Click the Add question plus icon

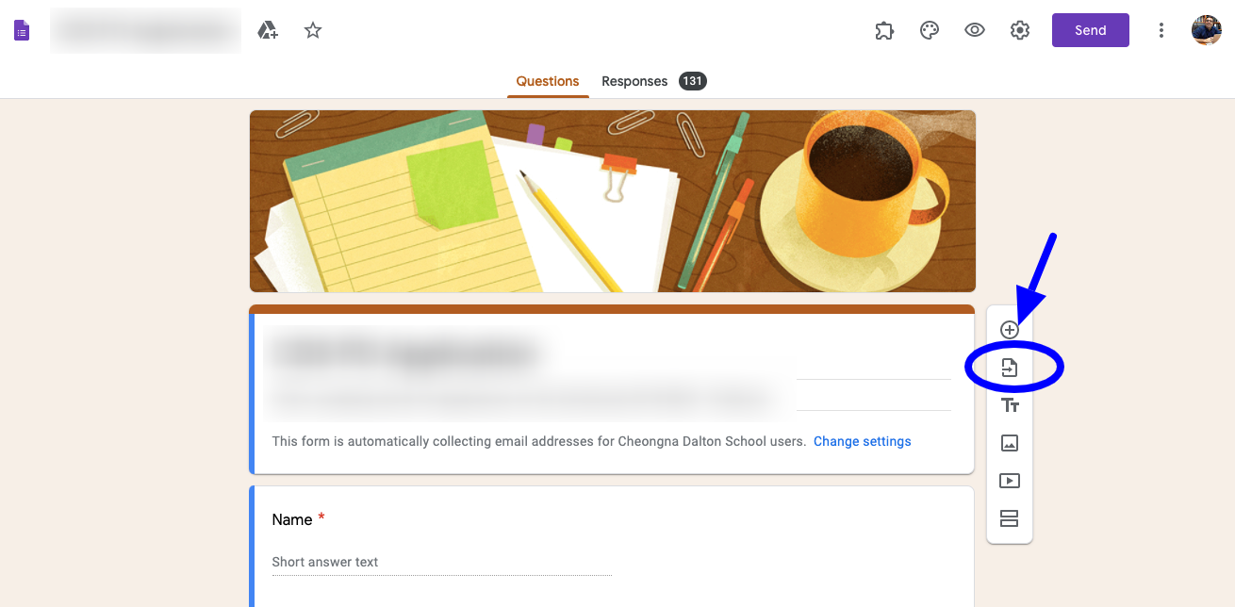pos(1009,330)
